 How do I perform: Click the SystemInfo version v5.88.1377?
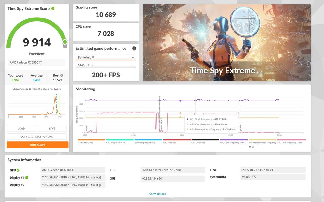273,177
